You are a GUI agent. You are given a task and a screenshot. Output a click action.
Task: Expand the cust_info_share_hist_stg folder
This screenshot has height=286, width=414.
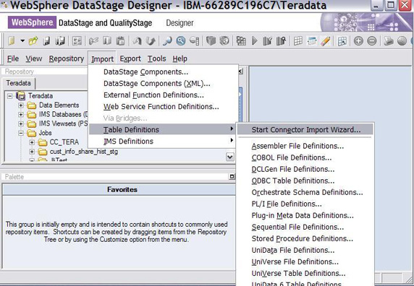(32, 152)
